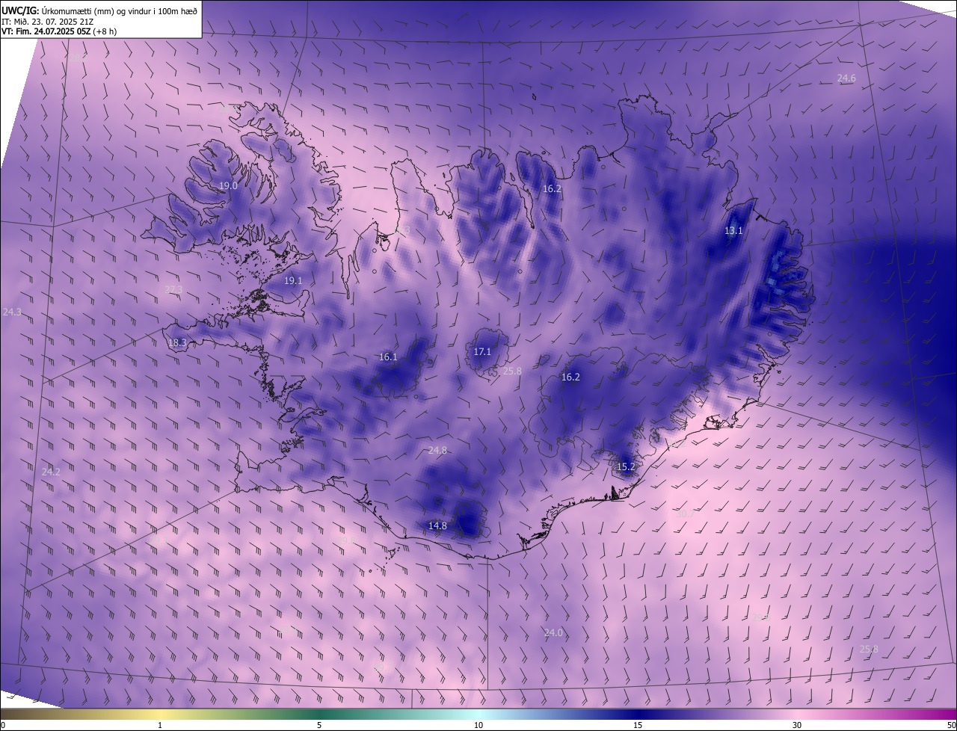Screen dimensions: 957x731
Task: Click the 16.1 map value
Action: coord(388,357)
